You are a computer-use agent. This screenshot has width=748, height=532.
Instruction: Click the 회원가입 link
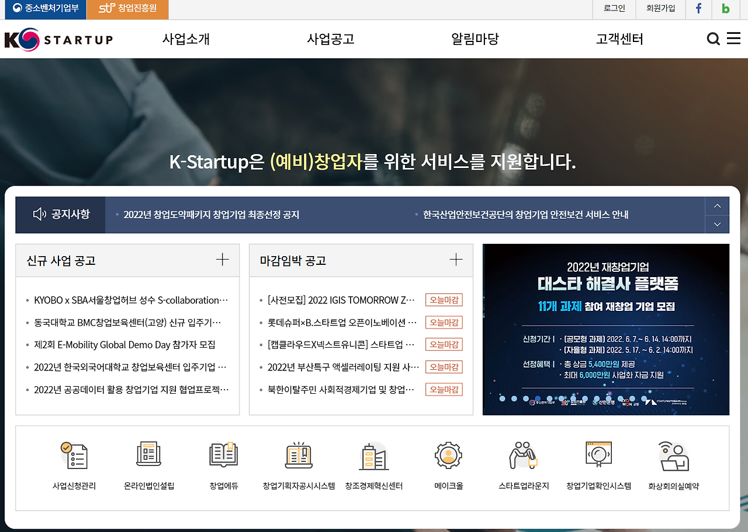click(x=660, y=8)
